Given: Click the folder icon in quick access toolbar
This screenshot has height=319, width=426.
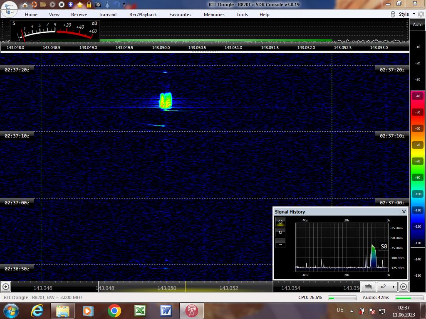Looking at the screenshot, I should 43,5.
